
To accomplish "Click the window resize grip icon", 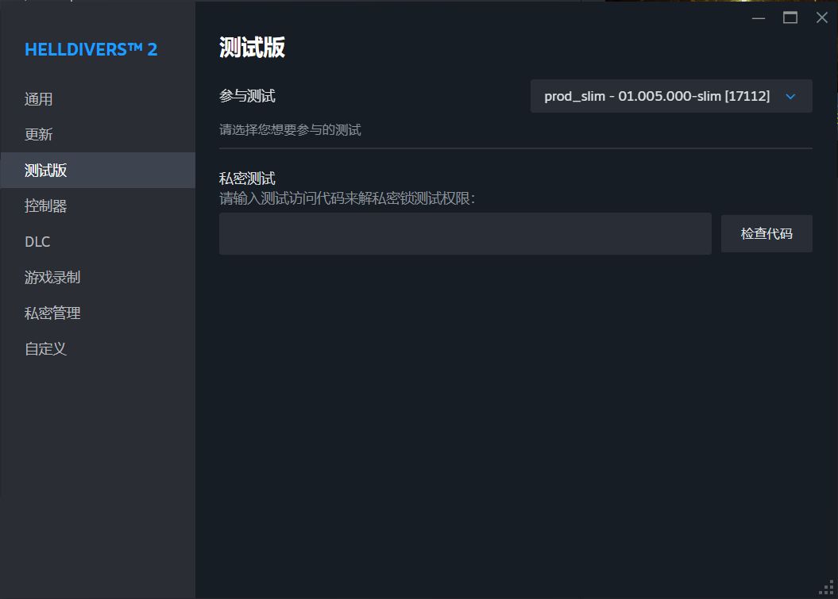I will tap(827, 588).
